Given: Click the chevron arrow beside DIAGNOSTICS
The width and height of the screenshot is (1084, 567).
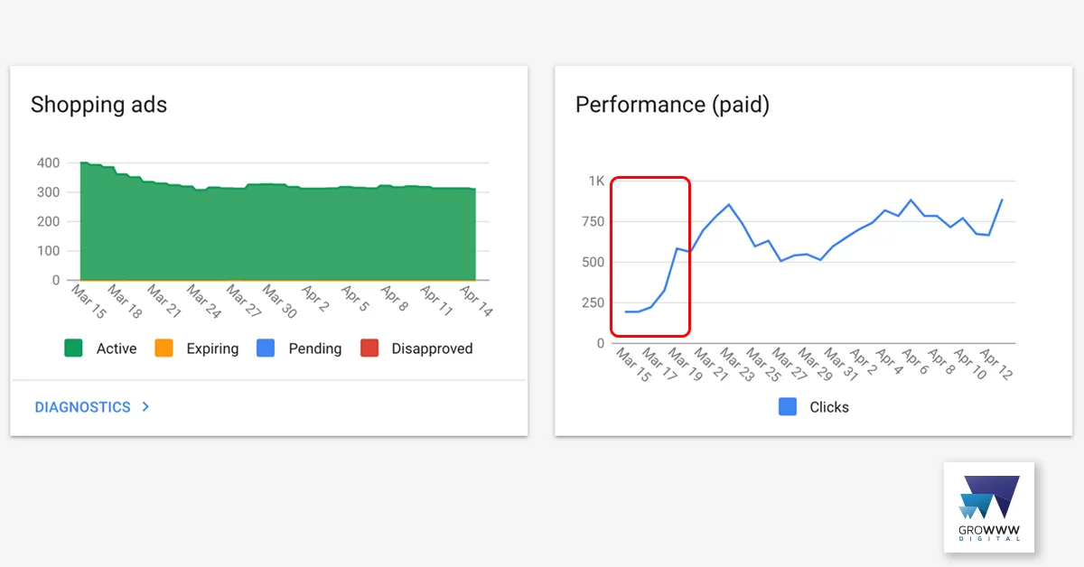Looking at the screenshot, I should click(x=145, y=407).
